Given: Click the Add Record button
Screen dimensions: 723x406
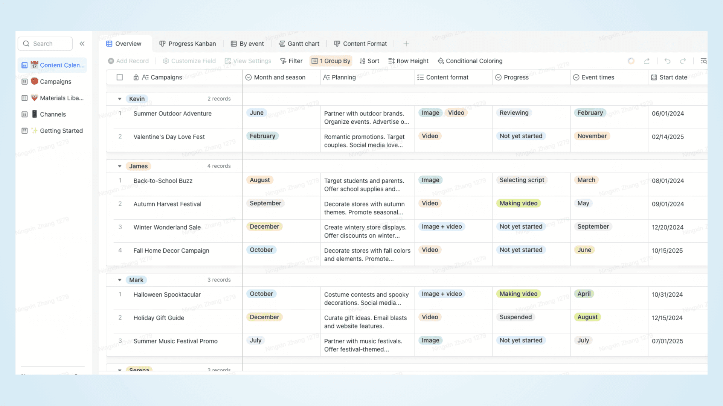Looking at the screenshot, I should [128, 61].
